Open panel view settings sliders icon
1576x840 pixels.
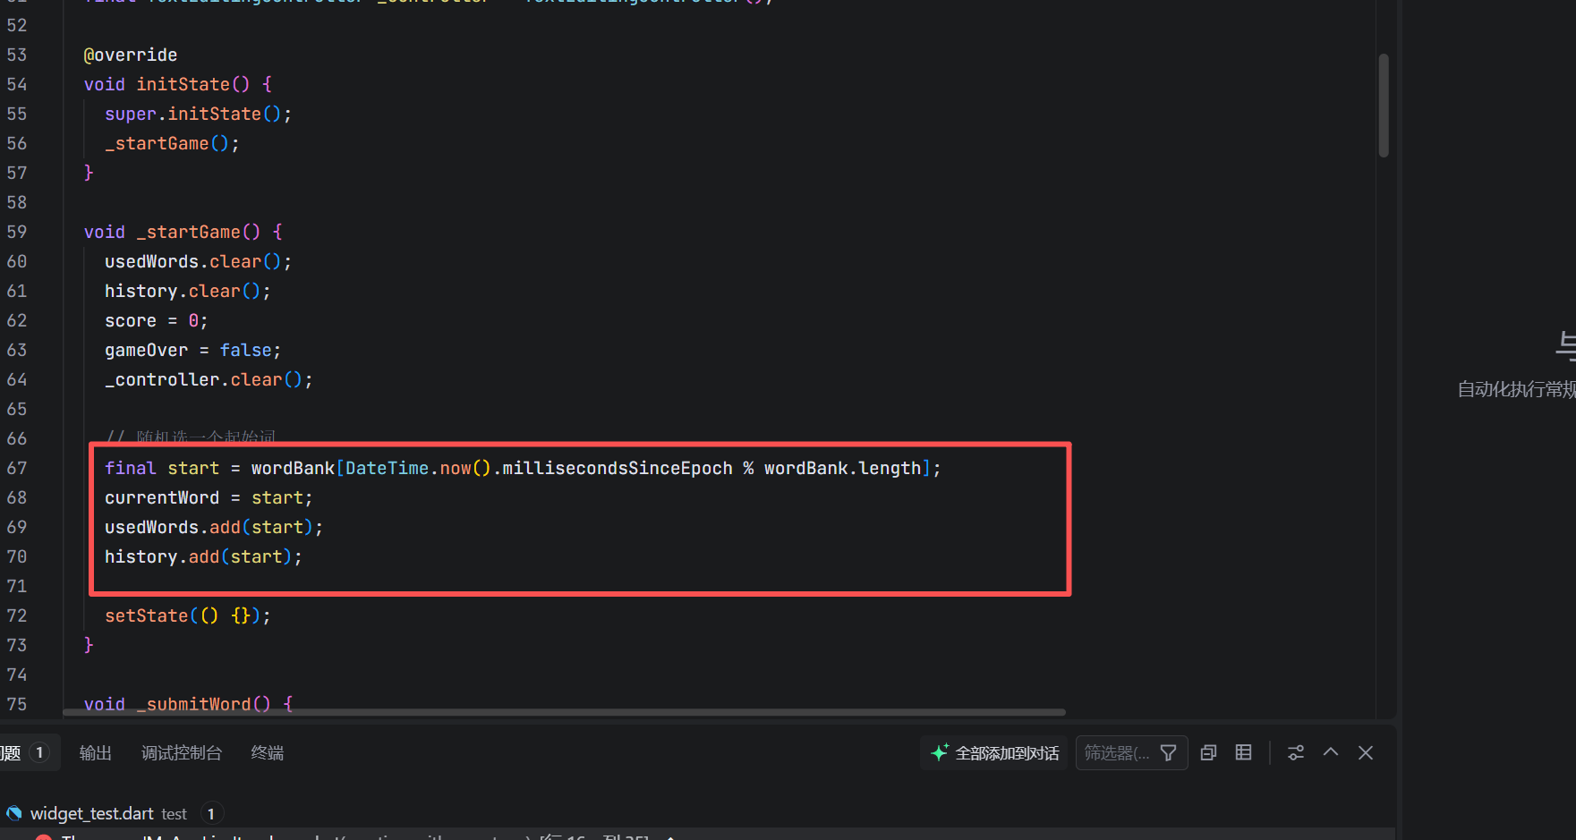coord(1296,753)
